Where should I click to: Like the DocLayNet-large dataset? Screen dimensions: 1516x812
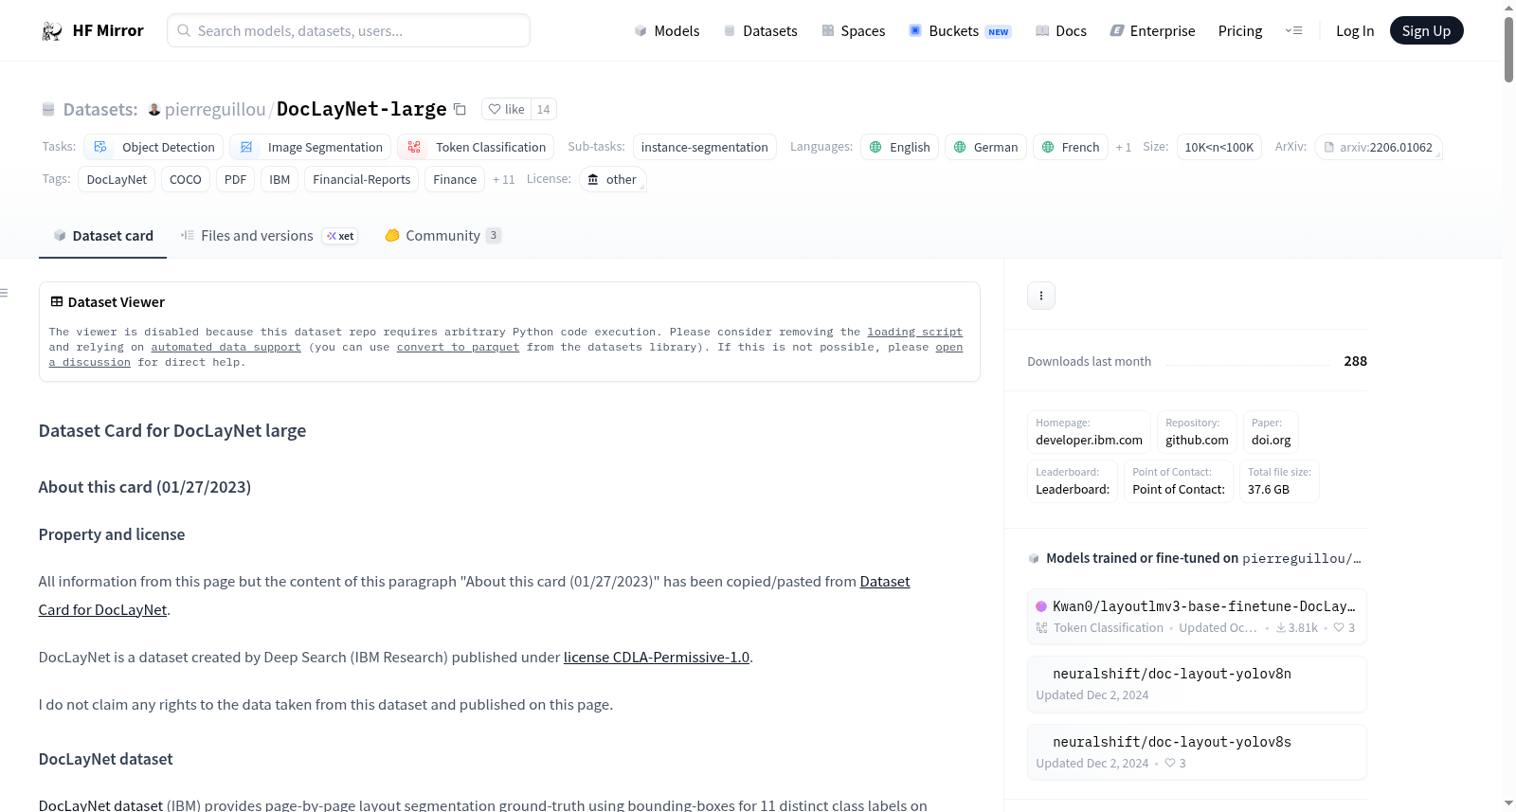(x=506, y=109)
